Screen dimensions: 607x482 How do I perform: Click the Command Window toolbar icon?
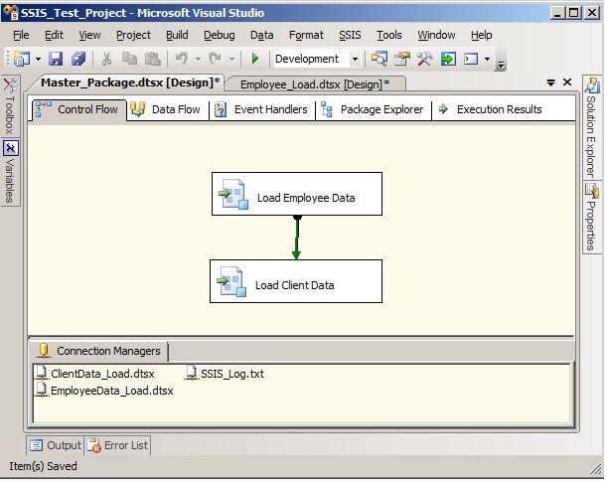[x=471, y=59]
